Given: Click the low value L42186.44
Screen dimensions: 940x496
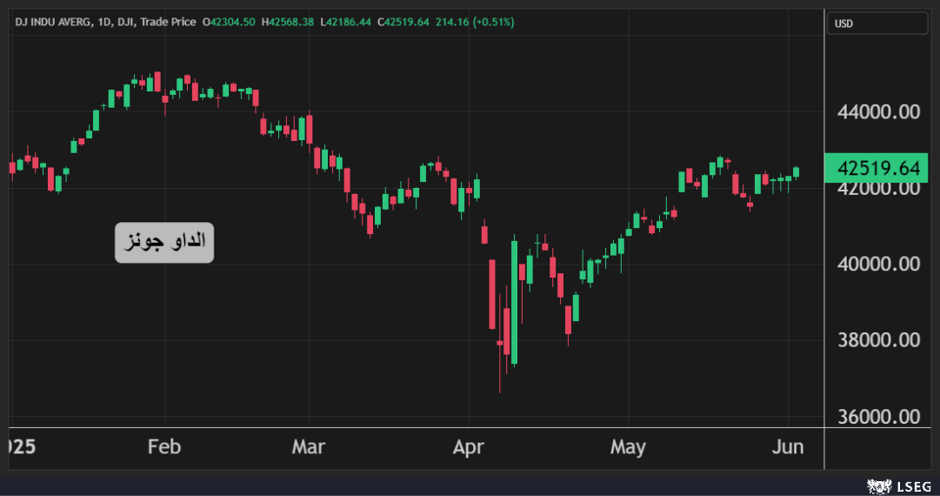Looking at the screenshot, I should pyautogui.click(x=345, y=23).
